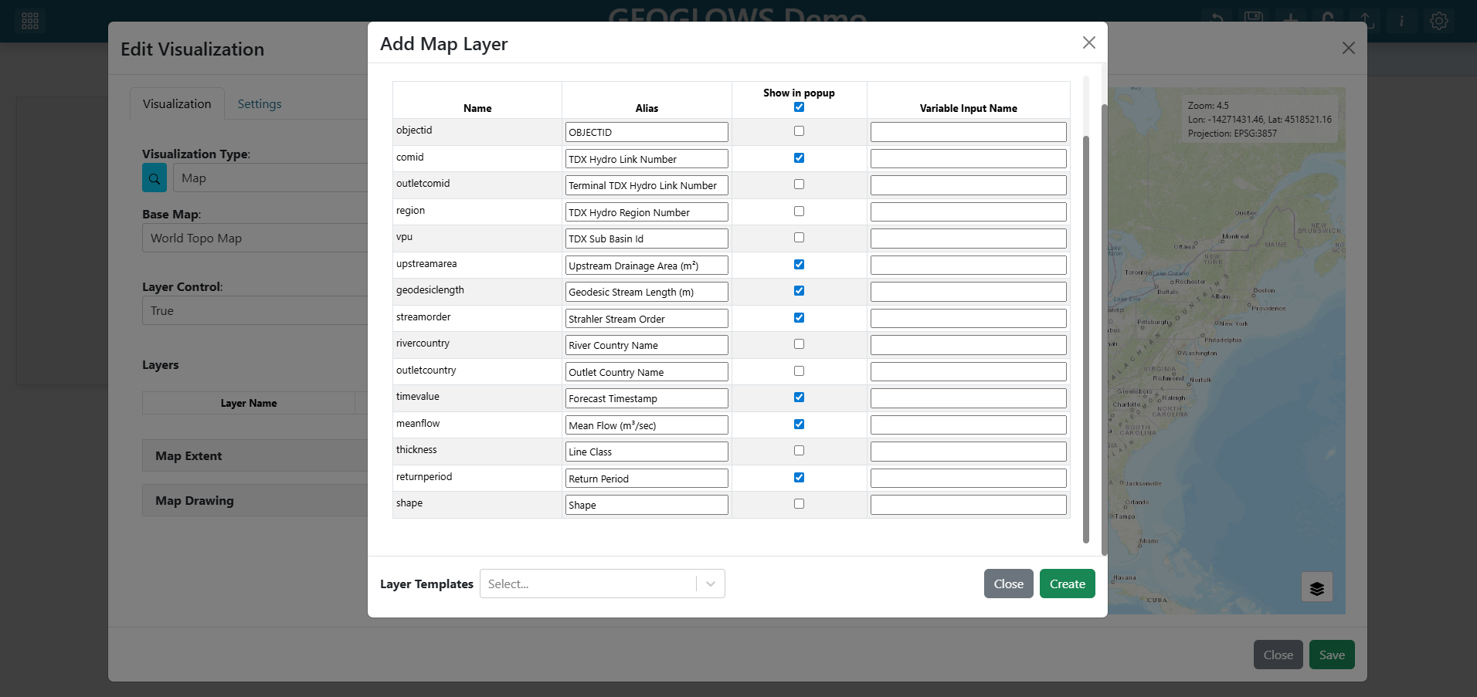Uncheck Show in popup for timevalue
Viewport: 1477px width, 697px height.
click(799, 398)
